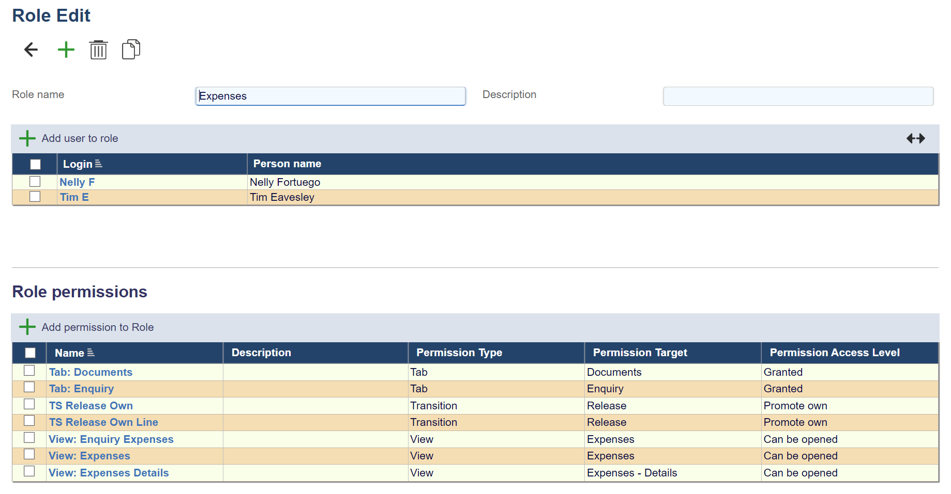951x494 pixels.
Task: Select the Tab: Documents permission checkbox
Action: pos(29,371)
